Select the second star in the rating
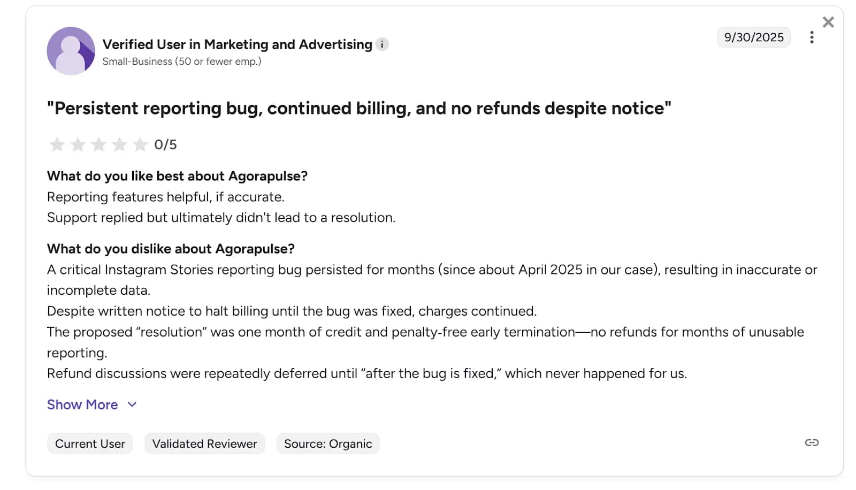Viewport: 856px width, 490px height. click(78, 144)
